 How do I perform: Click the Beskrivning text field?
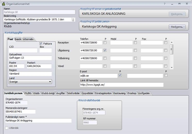point(37,19)
